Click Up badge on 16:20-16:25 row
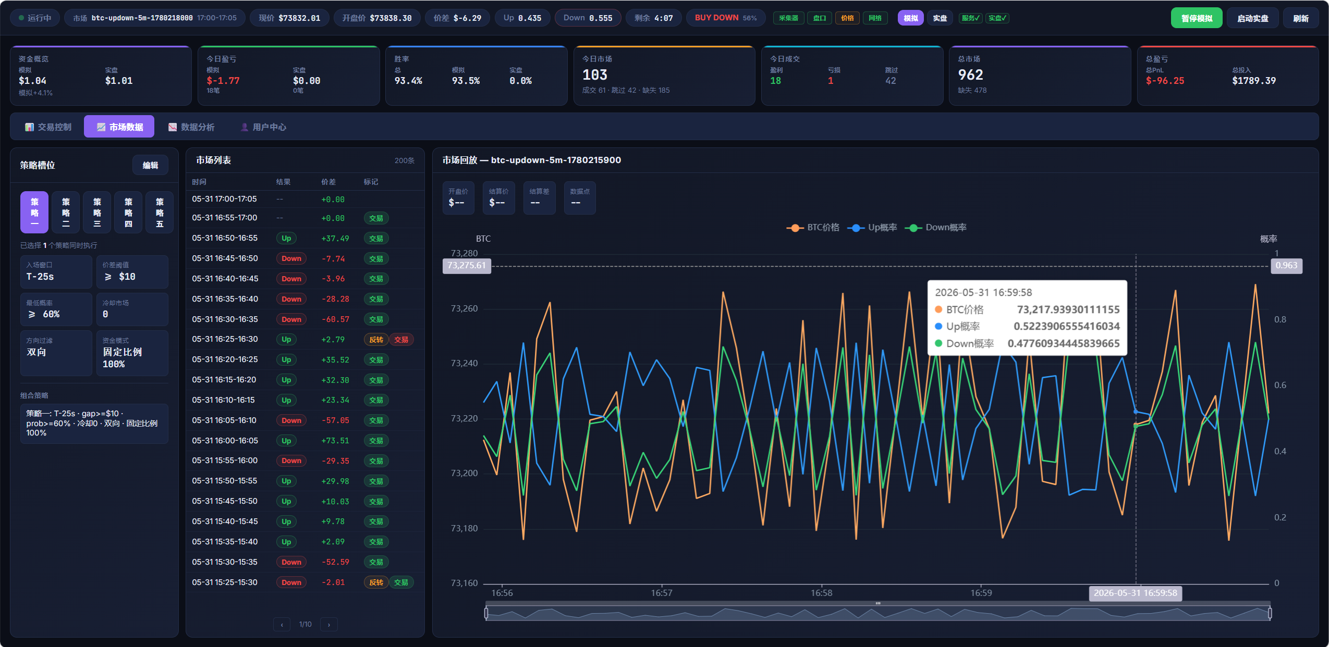The height and width of the screenshot is (647, 1329). click(286, 360)
